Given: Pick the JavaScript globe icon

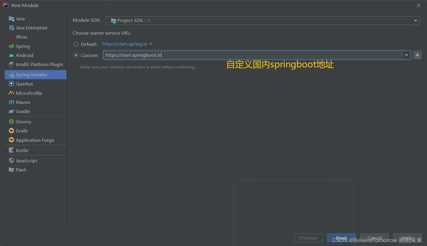Looking at the screenshot, I should (11, 160).
